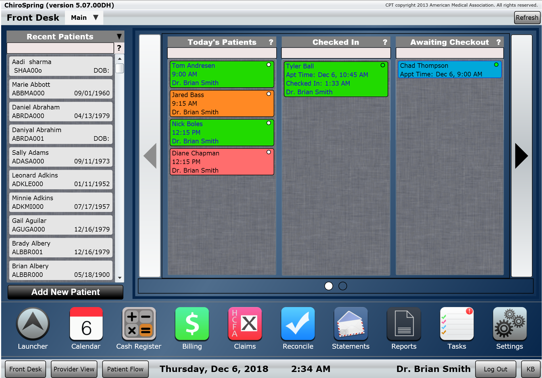The height and width of the screenshot is (378, 542).
Task: Switch to the Patient Flow view
Action: (x=125, y=369)
